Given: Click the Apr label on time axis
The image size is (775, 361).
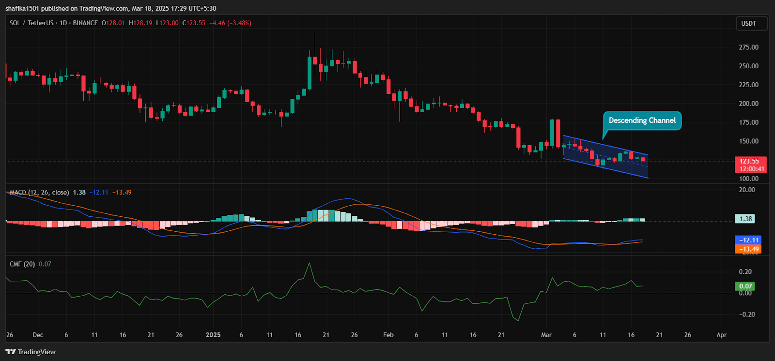Looking at the screenshot, I should [721, 335].
